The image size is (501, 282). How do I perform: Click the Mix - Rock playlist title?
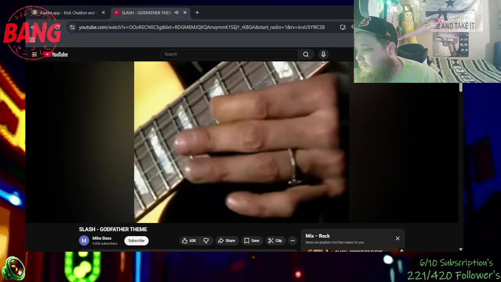tap(318, 236)
